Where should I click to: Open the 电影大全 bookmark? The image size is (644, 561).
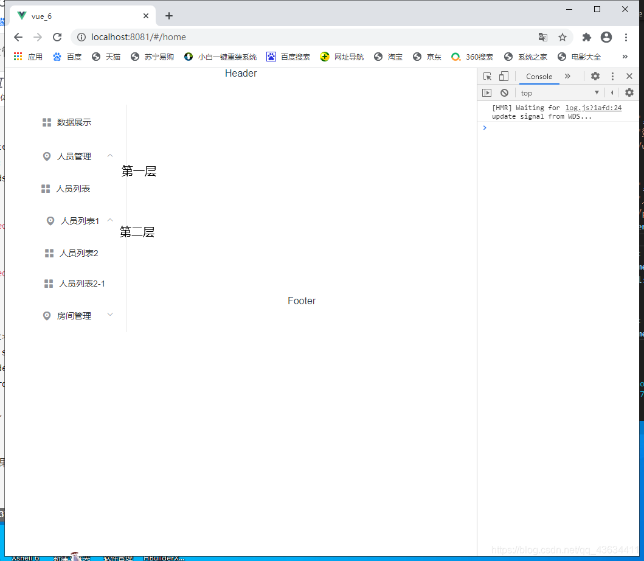pyautogui.click(x=580, y=57)
